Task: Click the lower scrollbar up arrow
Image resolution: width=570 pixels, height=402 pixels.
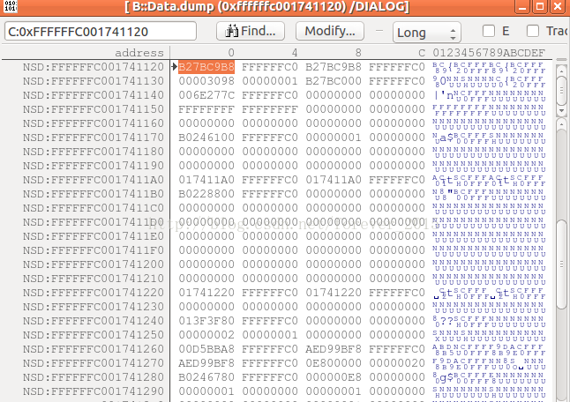Action: [562, 124]
